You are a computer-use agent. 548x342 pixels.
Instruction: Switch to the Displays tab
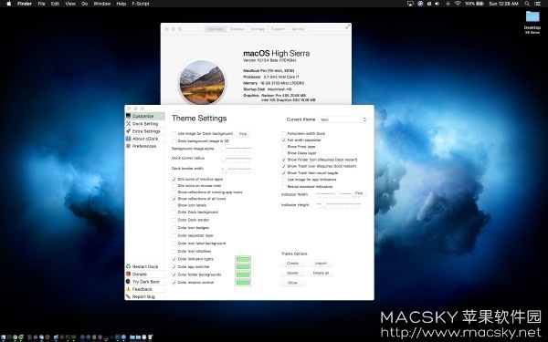237,29
